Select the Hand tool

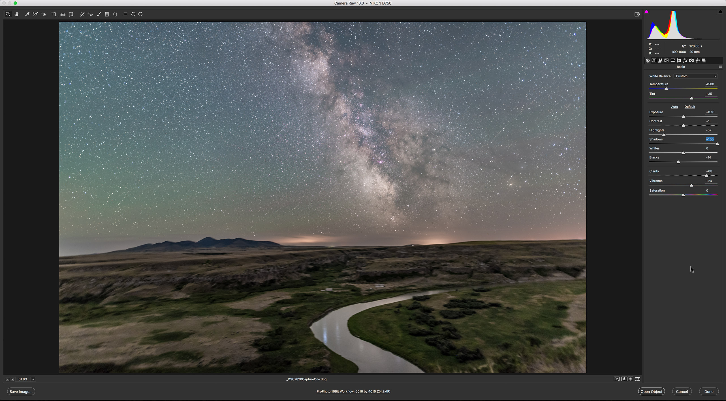point(17,14)
